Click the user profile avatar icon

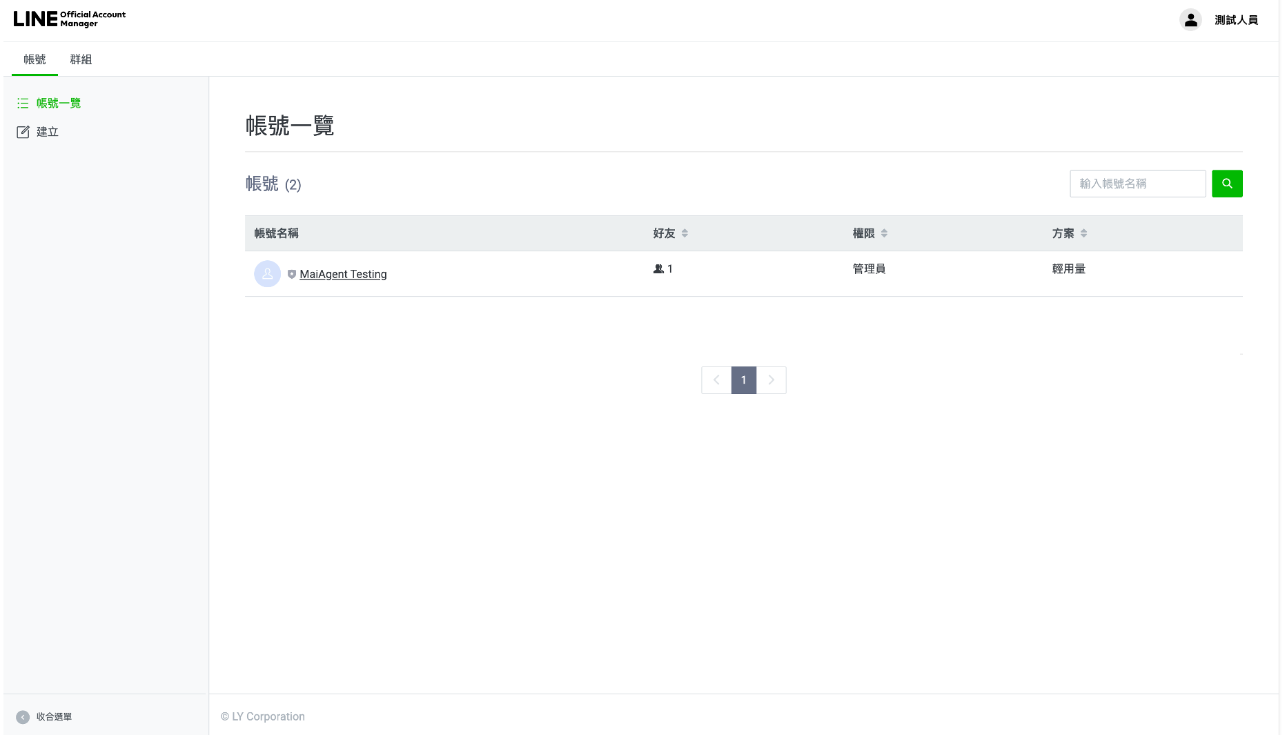point(1190,20)
